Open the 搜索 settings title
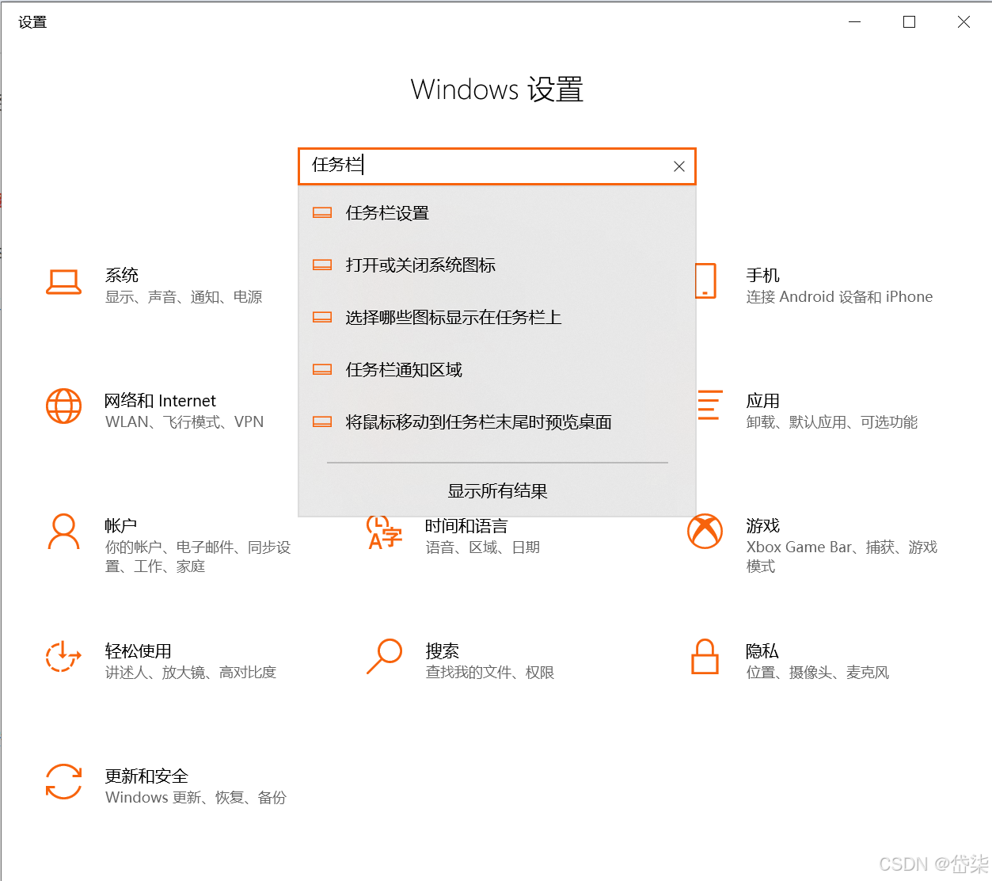 (x=443, y=651)
